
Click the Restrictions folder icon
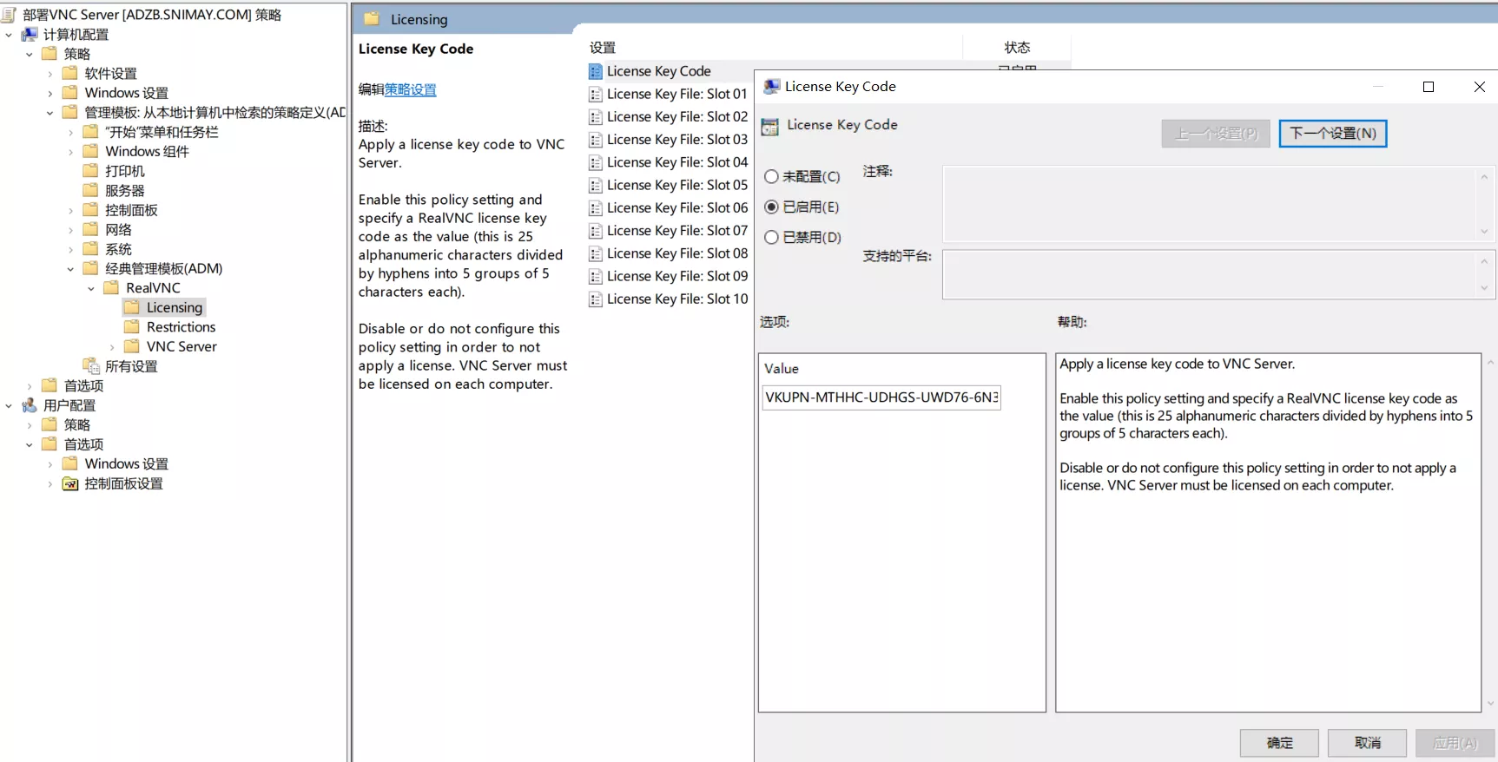tap(132, 327)
